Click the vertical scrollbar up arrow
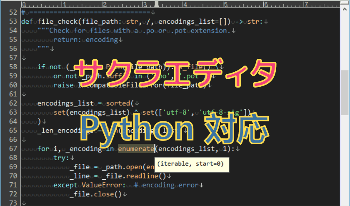 (345, 10)
